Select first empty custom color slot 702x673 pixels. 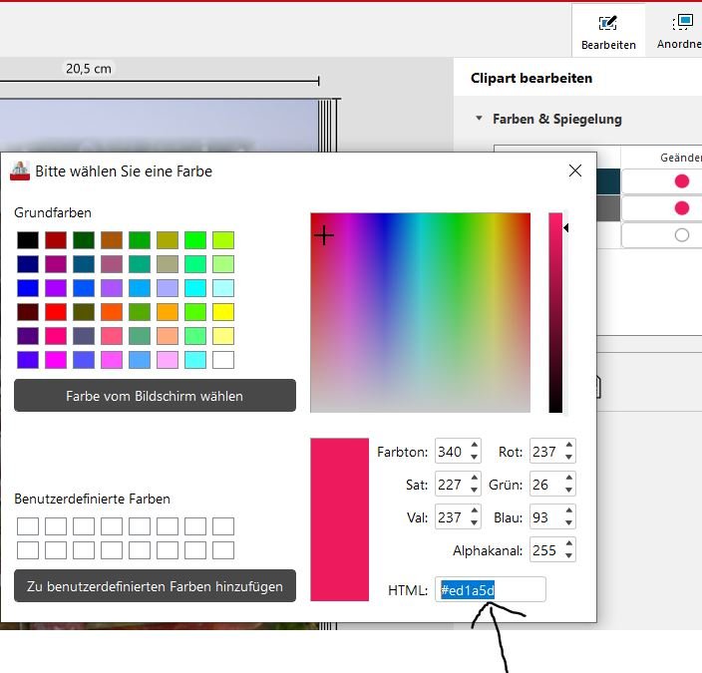click(28, 526)
